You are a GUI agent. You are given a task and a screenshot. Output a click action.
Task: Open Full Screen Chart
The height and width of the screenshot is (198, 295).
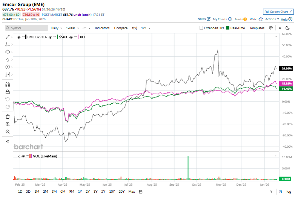coord(278,12)
